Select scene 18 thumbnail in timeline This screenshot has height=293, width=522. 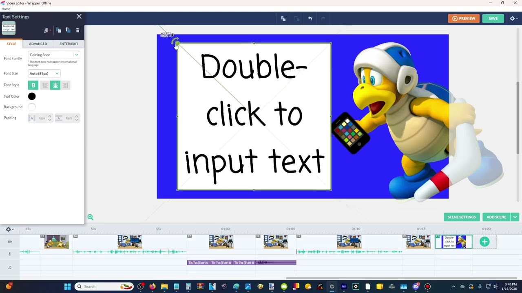[276, 242]
